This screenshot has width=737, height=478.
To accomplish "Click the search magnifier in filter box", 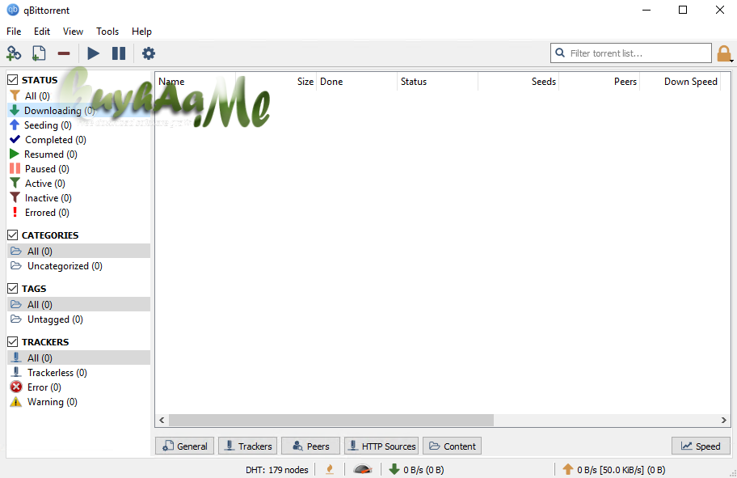I will point(560,53).
